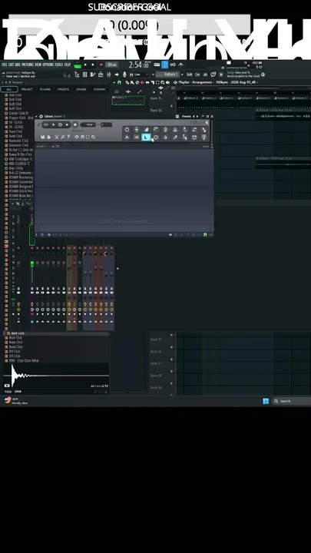Click the Windows taskbar Search box
311x553 pixels.
click(291, 401)
